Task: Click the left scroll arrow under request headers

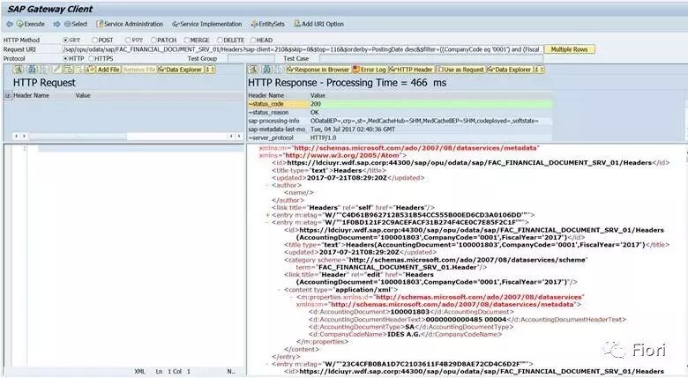Action: point(16,137)
